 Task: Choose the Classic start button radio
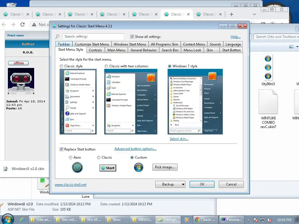point(99,157)
